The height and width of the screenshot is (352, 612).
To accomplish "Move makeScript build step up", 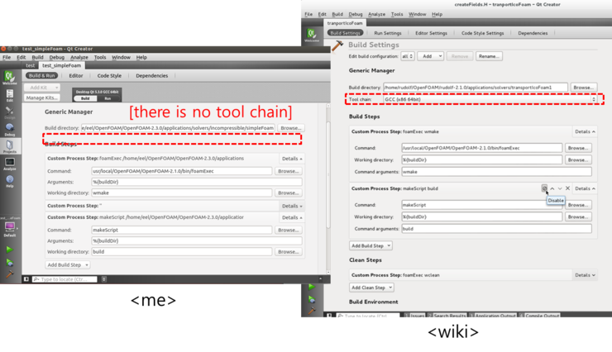I will click(552, 188).
